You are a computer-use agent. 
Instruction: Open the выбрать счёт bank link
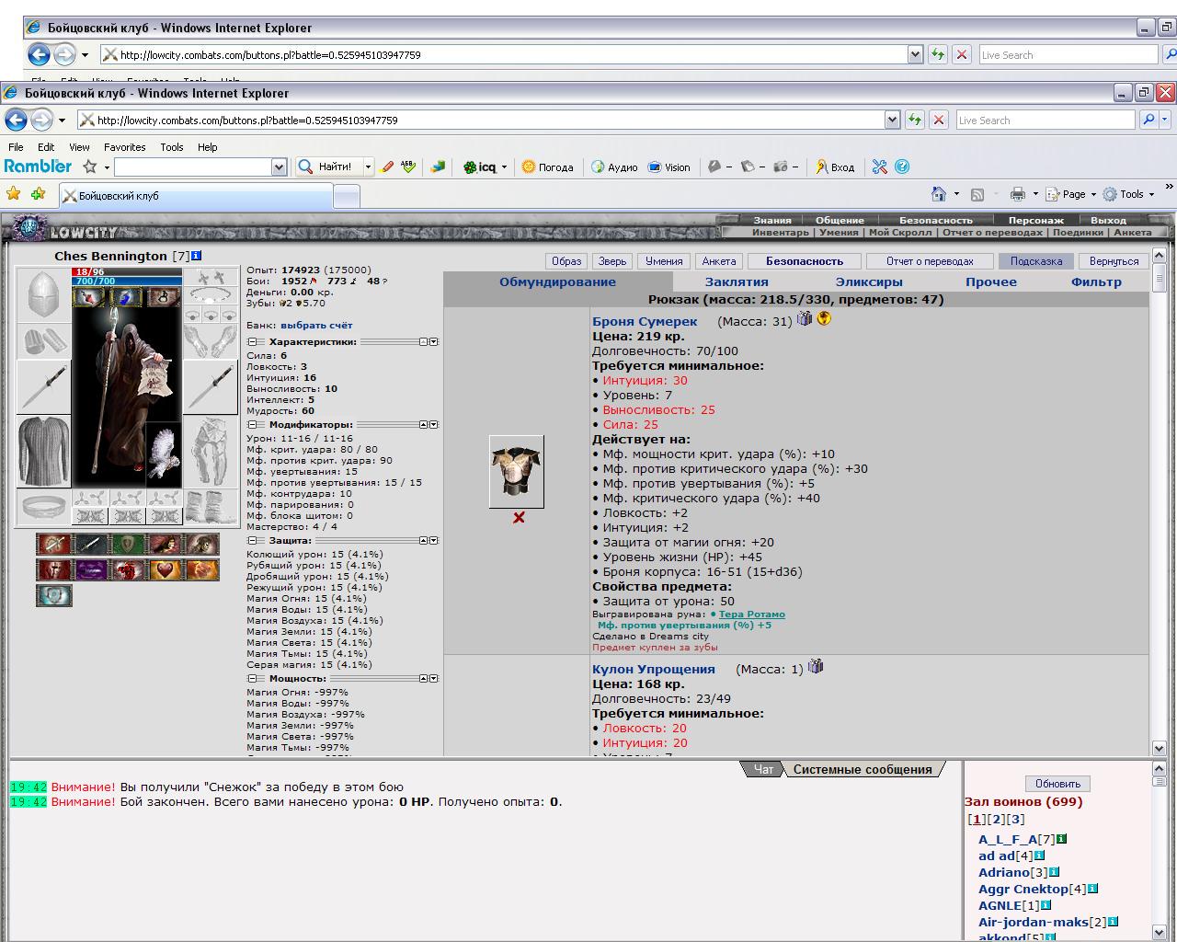(316, 325)
